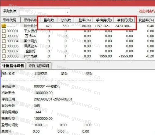Select the 国华网安 row name
Image resolution: width=155 pixels, height=135 pixels.
31,41
